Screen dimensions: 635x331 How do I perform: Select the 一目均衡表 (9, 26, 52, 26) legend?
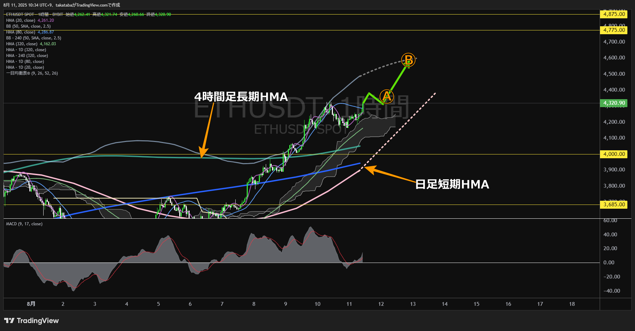coord(32,73)
